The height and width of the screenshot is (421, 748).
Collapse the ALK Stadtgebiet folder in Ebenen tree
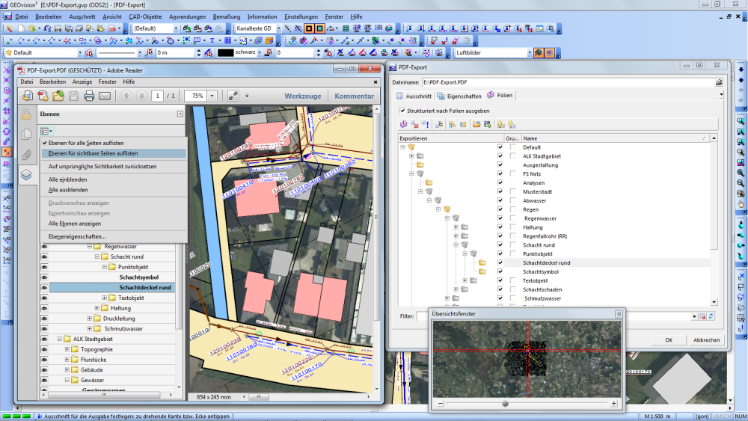(x=60, y=339)
